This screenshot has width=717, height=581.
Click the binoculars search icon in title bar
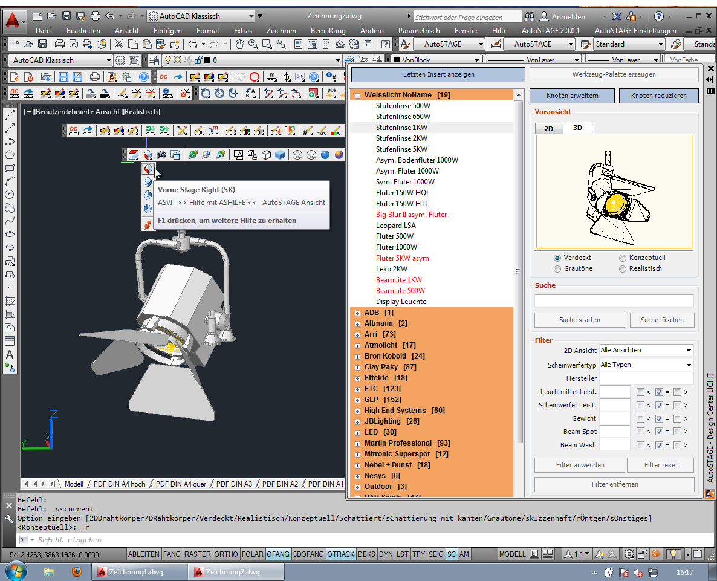pos(530,16)
